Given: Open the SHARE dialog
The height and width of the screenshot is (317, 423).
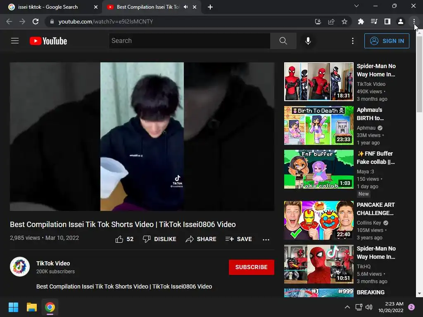Looking at the screenshot, I should [x=201, y=239].
